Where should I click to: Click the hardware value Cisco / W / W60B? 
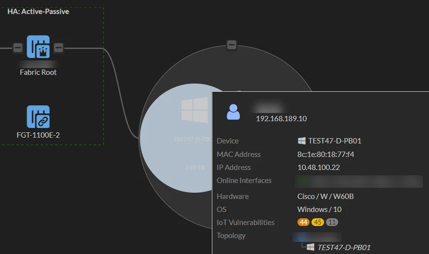click(325, 197)
